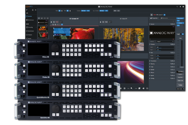Viewport: 188px width, 125px height.
Task: Click the last View icon in the bottom toolbar
Action: coord(147,89)
